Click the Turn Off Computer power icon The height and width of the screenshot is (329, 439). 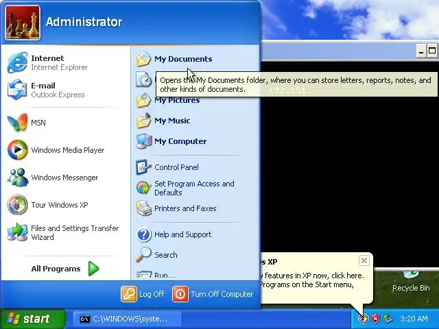pos(180,294)
